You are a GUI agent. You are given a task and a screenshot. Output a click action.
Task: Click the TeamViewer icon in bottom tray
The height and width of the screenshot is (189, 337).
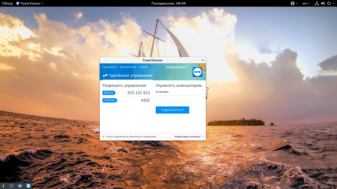(x=28, y=186)
